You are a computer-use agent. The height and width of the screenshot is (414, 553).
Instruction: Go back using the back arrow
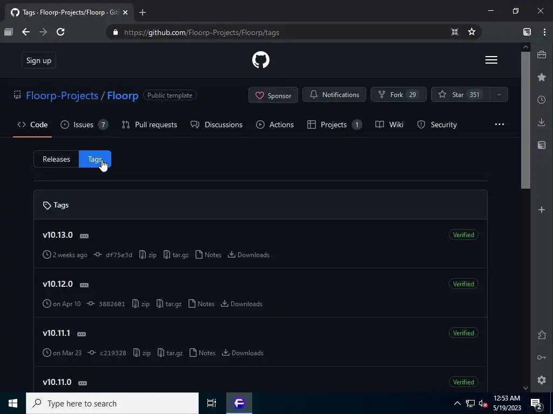click(x=26, y=32)
